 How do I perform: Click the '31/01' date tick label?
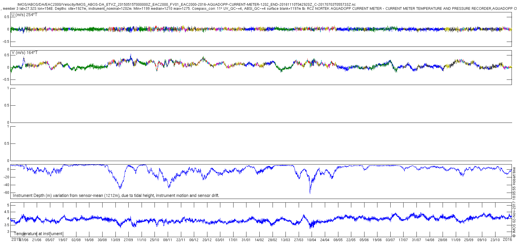pyautogui.click(x=246, y=240)
